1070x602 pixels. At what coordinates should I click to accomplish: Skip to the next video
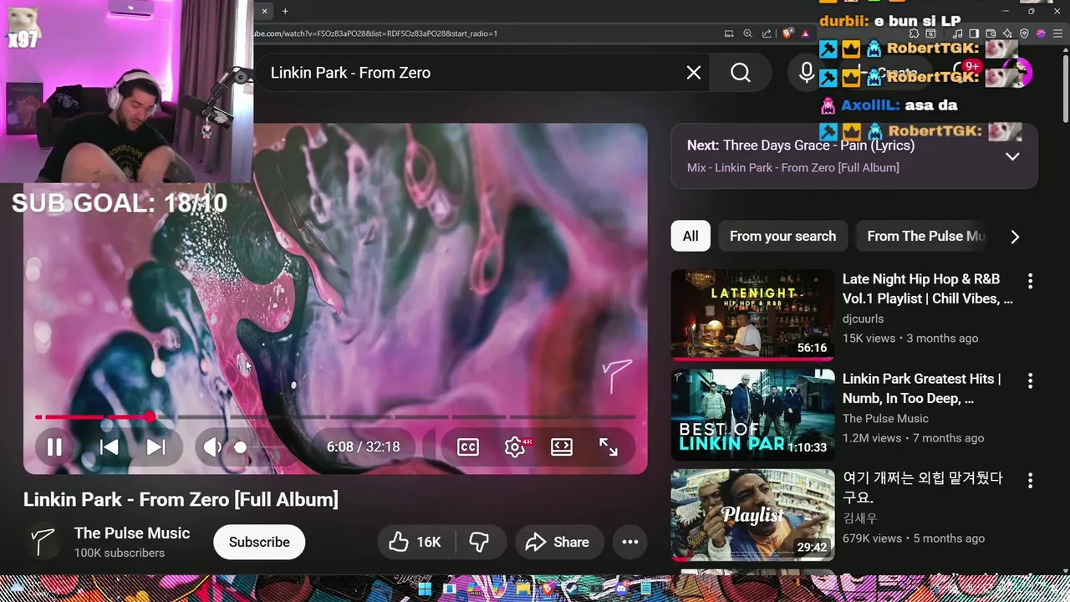155,447
